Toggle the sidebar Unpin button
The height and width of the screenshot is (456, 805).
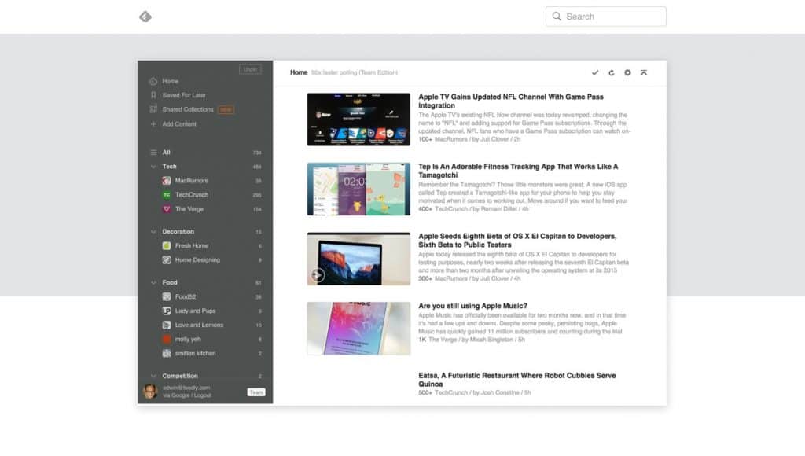[x=250, y=69]
